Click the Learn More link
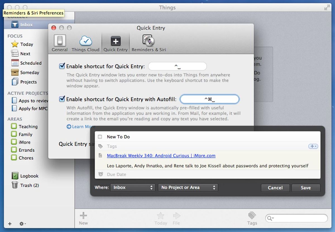The image size is (335, 232). 83,127
